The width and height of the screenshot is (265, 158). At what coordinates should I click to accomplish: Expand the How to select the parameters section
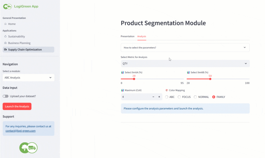(185, 48)
